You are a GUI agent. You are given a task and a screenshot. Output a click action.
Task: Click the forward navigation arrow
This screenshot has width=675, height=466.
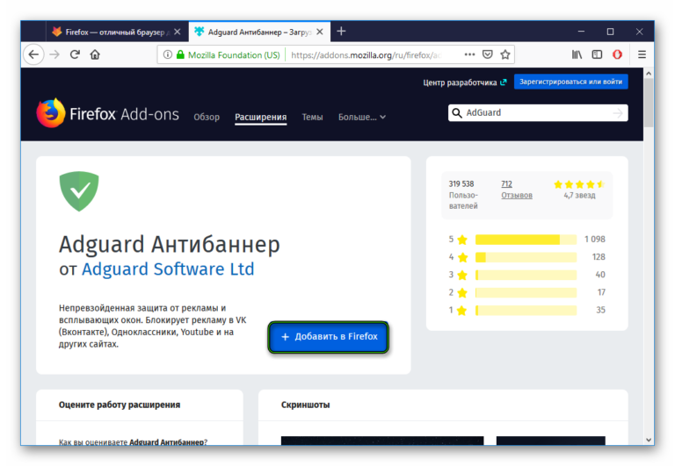[54, 54]
